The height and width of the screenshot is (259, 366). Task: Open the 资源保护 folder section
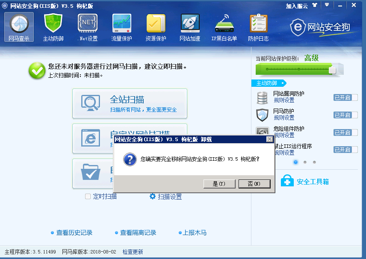156,27
